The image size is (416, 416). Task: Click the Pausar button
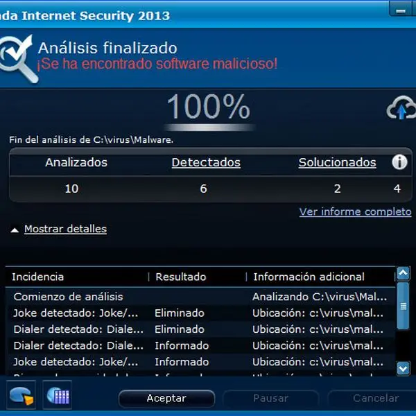coord(270,398)
